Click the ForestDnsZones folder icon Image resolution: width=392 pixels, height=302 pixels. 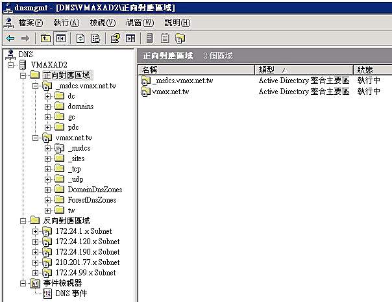(x=59, y=200)
